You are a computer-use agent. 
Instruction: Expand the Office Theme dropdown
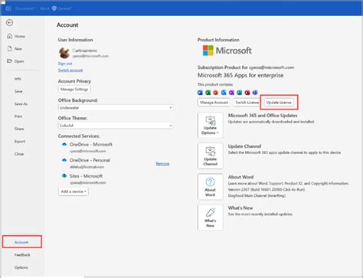[x=116, y=126]
